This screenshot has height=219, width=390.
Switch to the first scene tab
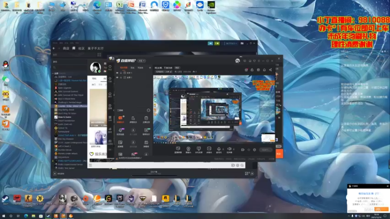(x=124, y=68)
